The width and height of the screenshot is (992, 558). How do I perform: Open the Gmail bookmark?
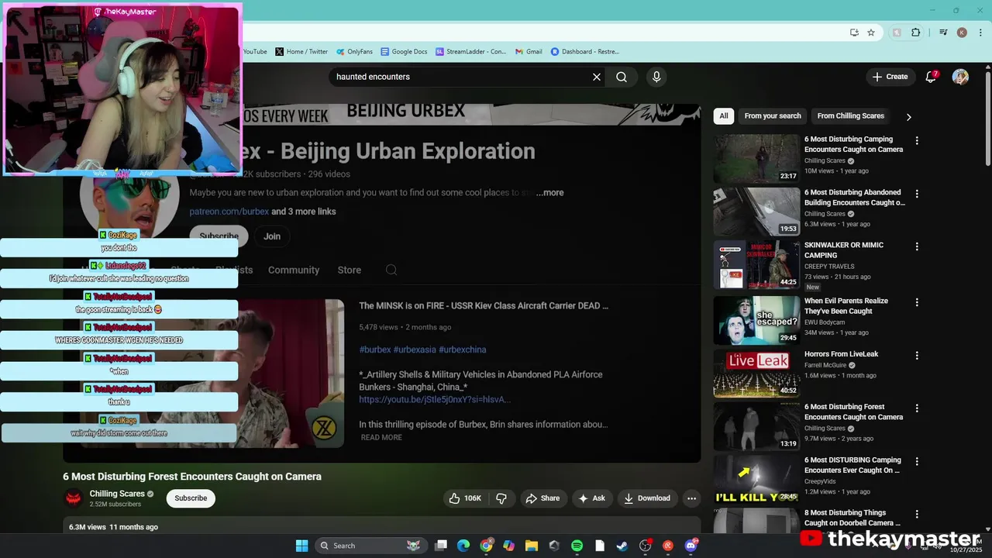tap(528, 52)
